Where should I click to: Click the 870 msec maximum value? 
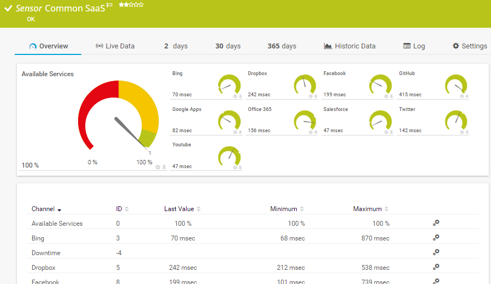(x=375, y=238)
